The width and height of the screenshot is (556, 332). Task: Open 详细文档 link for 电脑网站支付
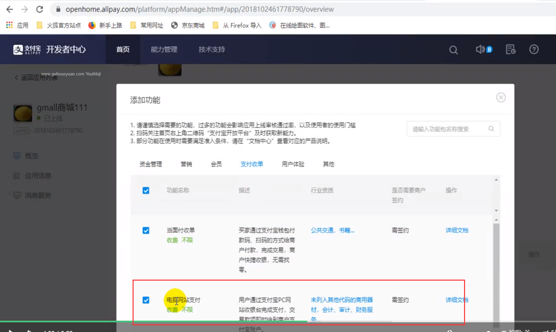pos(457,300)
